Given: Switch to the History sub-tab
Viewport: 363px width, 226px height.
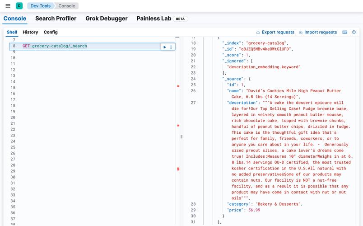Looking at the screenshot, I should tap(30, 32).
